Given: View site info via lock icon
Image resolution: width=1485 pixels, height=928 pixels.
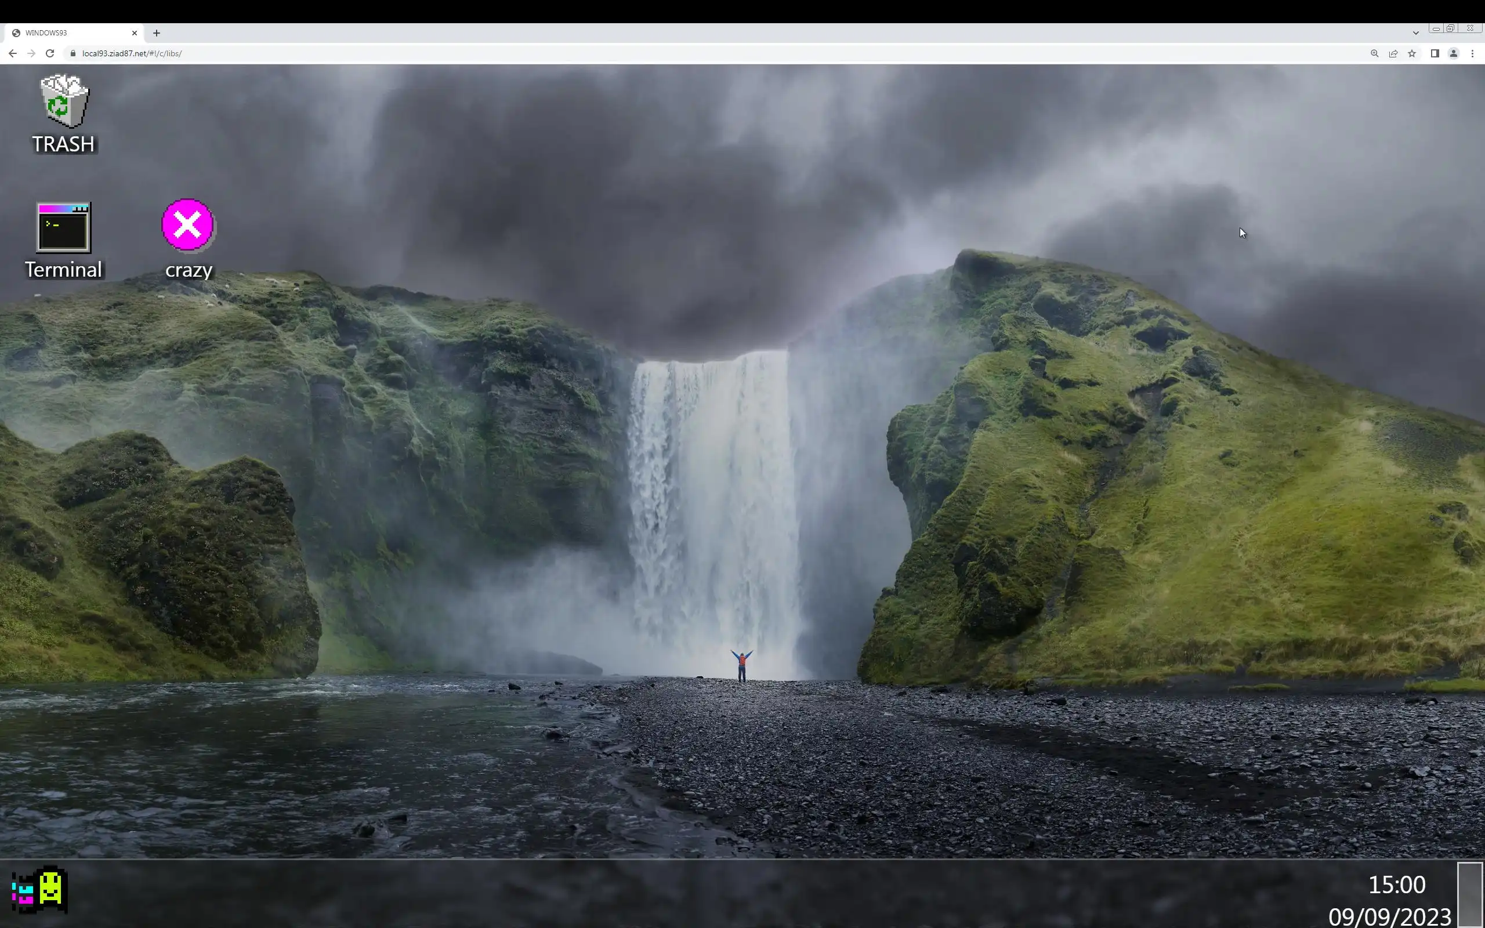Looking at the screenshot, I should tap(73, 53).
